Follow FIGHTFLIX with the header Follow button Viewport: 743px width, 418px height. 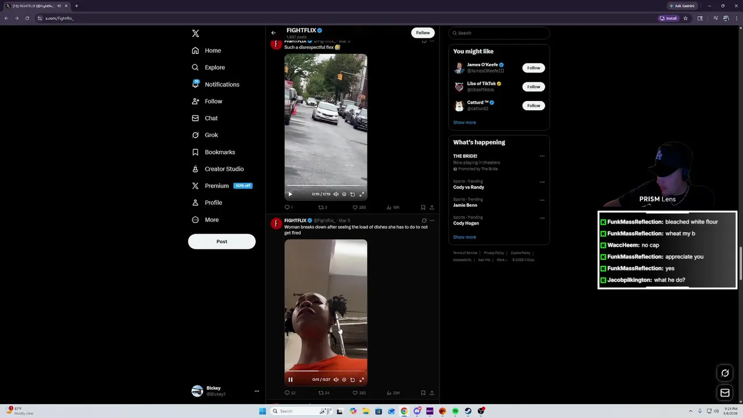(x=423, y=33)
